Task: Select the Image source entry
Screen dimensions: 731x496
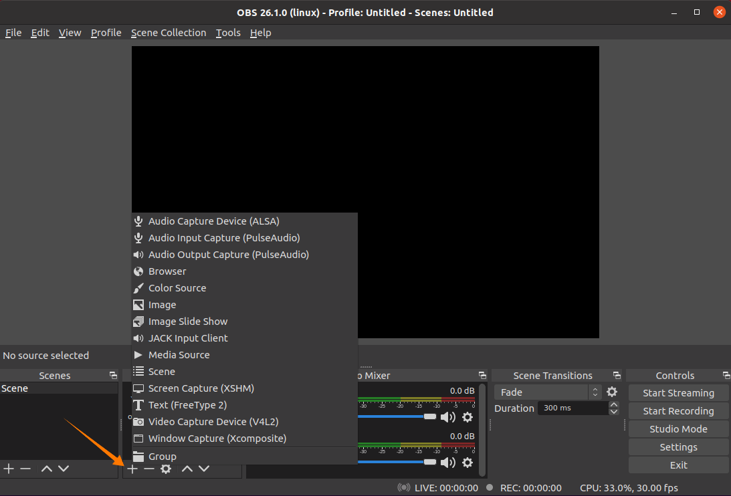Action: [x=245, y=305]
